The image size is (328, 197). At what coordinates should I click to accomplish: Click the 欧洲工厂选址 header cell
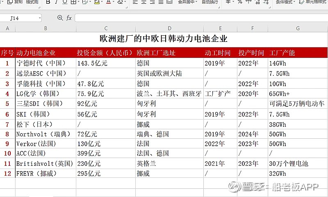pyautogui.click(x=169, y=53)
